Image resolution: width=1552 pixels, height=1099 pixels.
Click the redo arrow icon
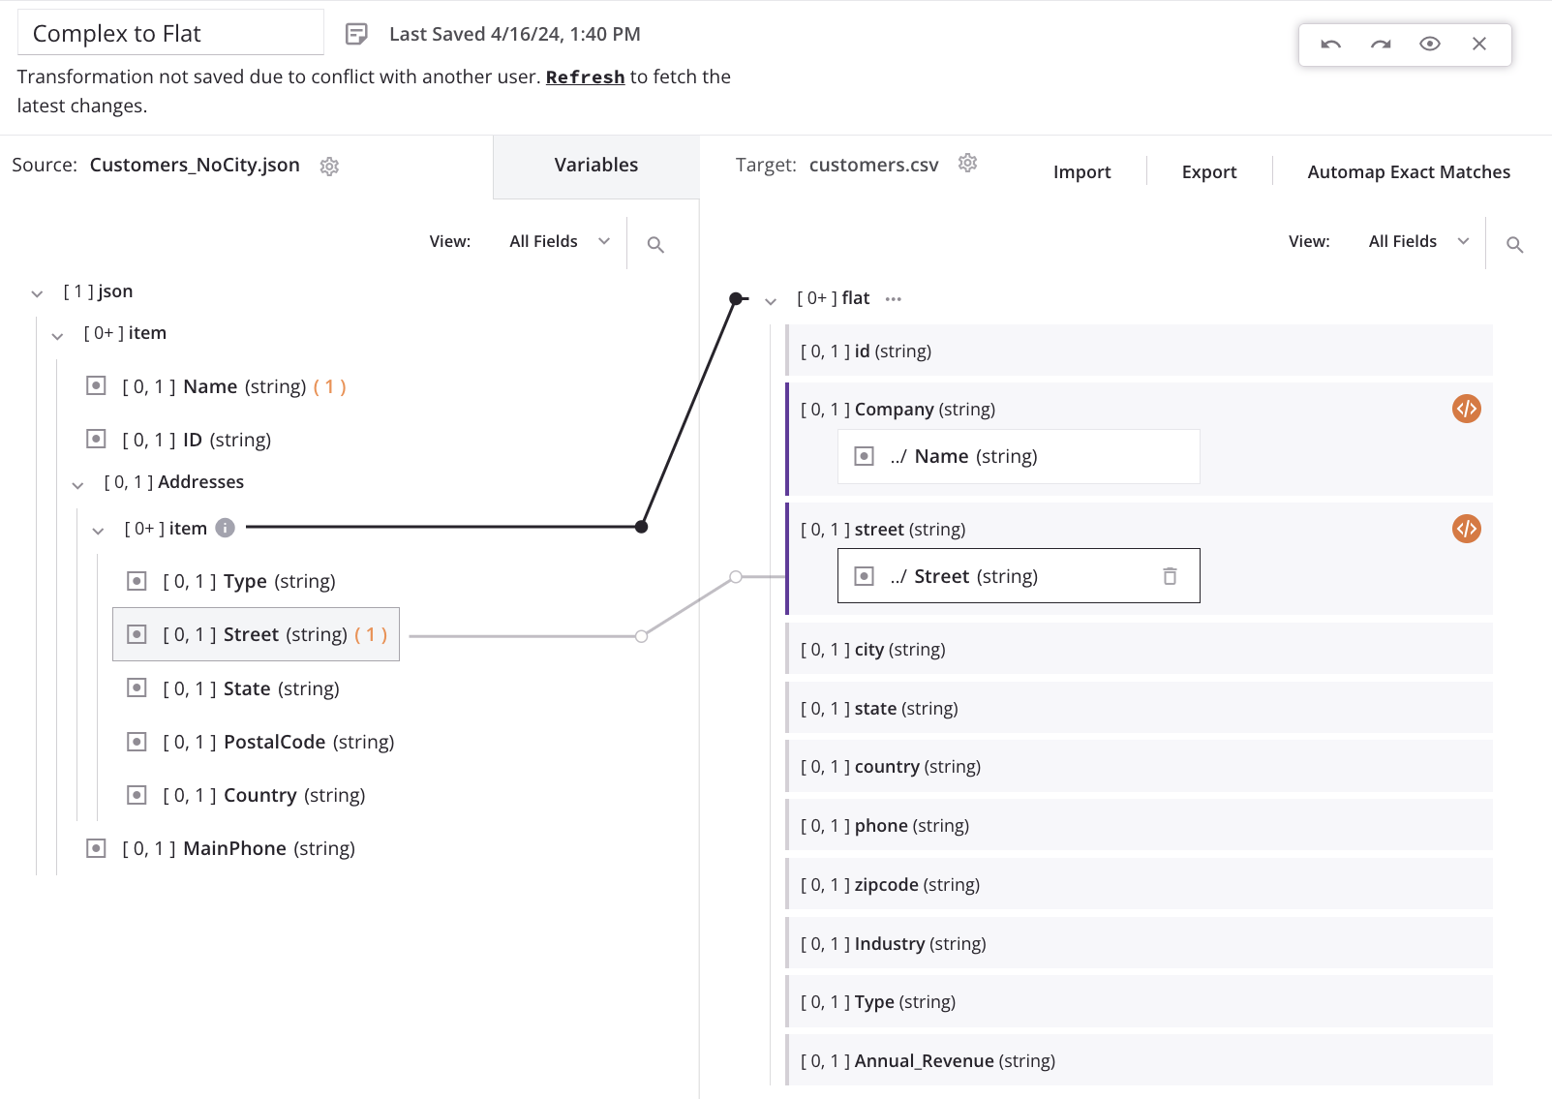click(x=1381, y=44)
